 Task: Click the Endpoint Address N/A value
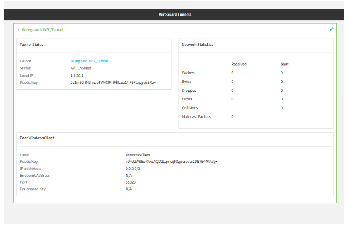129,176
